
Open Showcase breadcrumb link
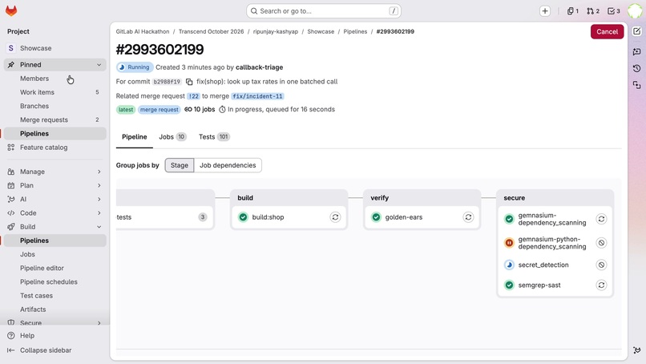pos(321,31)
